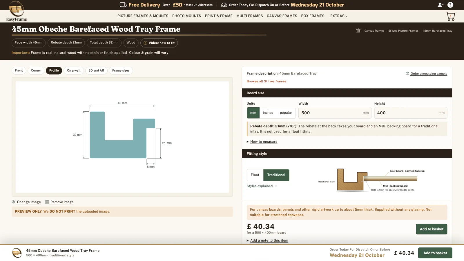Click the Width input field
This screenshot has height=261, width=464.
pyautogui.click(x=335, y=113)
